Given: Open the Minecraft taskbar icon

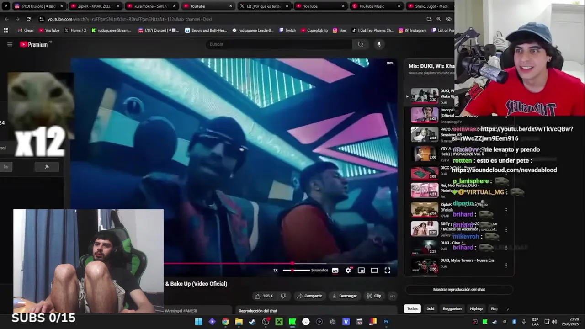Looking at the screenshot, I should (279, 322).
